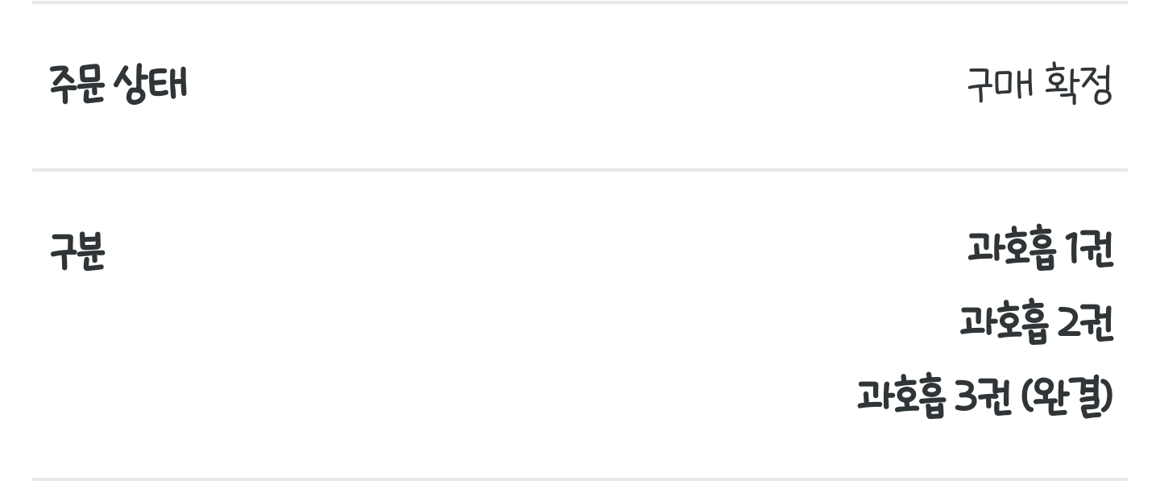Click the 주문 상태 label
The image size is (1160, 485).
tap(118, 84)
